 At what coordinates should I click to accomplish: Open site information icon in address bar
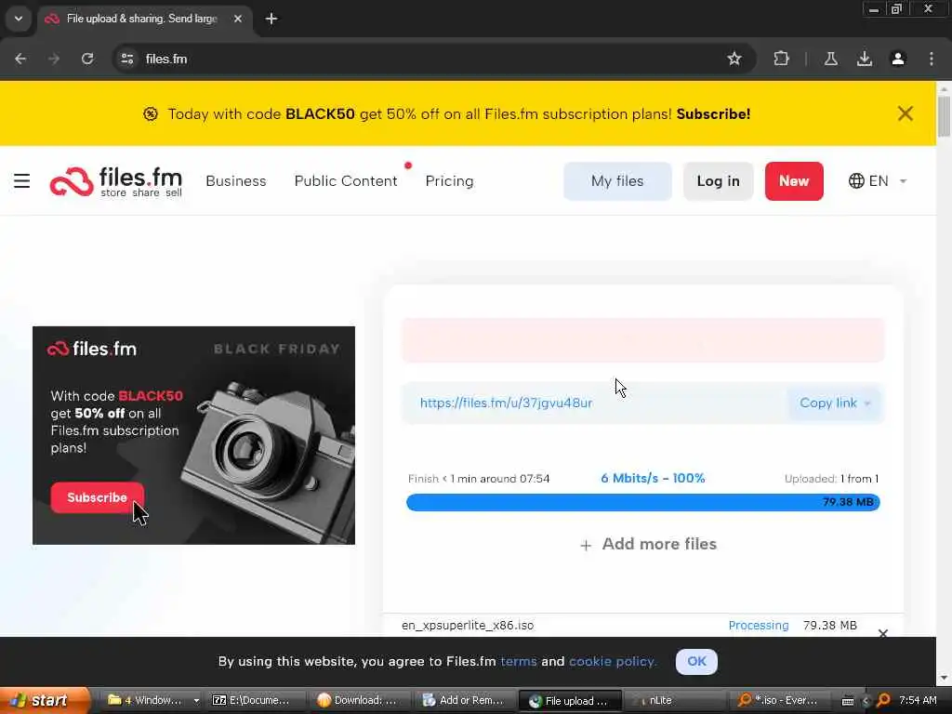tap(126, 59)
